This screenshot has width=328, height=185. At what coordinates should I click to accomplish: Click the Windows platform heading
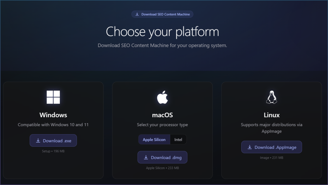coord(53,115)
